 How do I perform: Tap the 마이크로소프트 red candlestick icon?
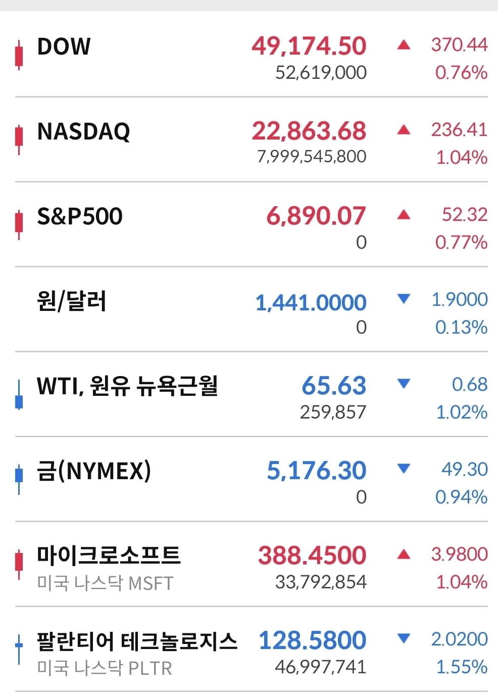point(19,565)
